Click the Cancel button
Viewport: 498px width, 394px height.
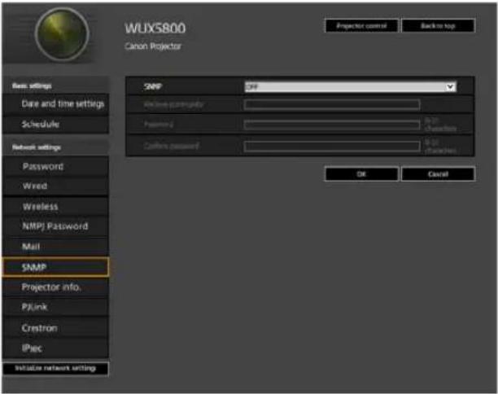[439, 174]
